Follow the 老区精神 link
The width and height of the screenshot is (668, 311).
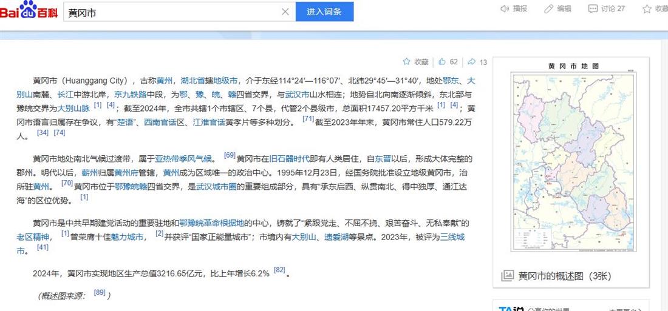[x=33, y=237]
